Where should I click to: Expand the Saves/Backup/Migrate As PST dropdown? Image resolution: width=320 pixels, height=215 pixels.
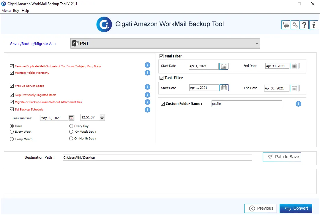[x=165, y=43]
